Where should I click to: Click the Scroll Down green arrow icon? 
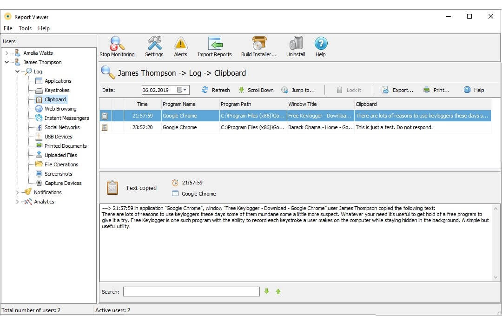tap(241, 90)
